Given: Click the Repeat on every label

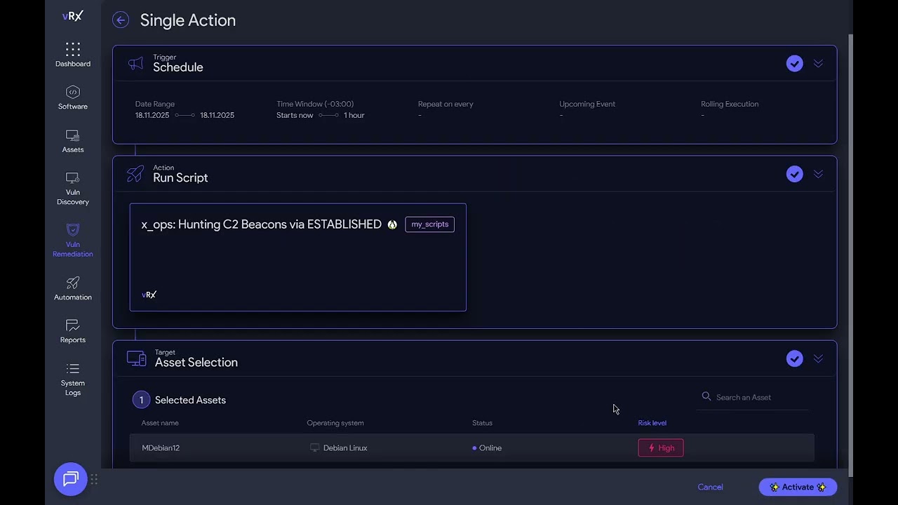Looking at the screenshot, I should click(445, 104).
